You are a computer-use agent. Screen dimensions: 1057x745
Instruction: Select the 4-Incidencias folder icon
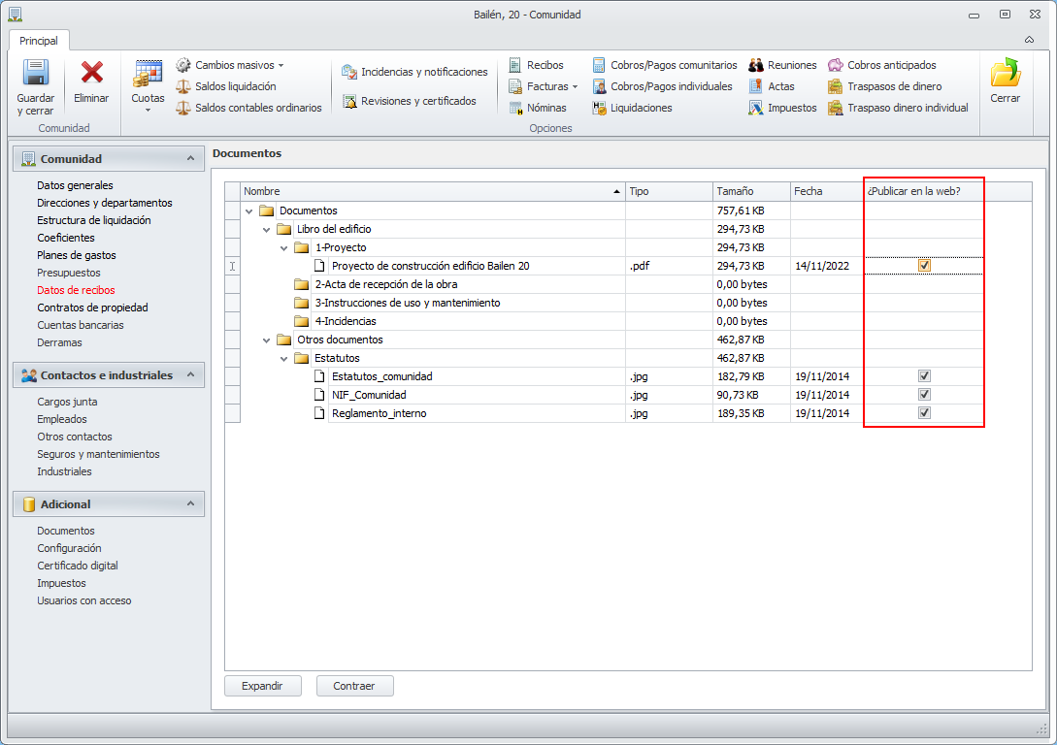click(x=301, y=321)
